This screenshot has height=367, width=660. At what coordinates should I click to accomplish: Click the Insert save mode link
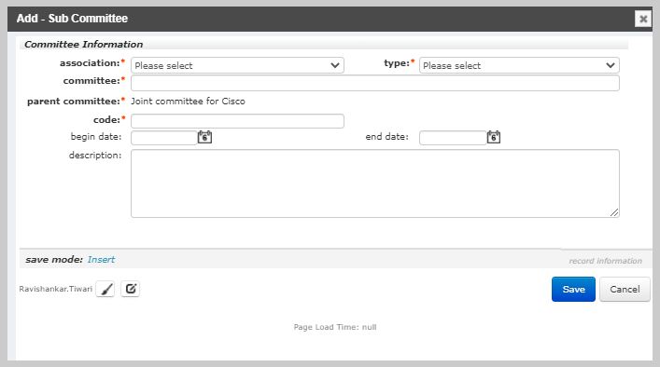click(101, 260)
